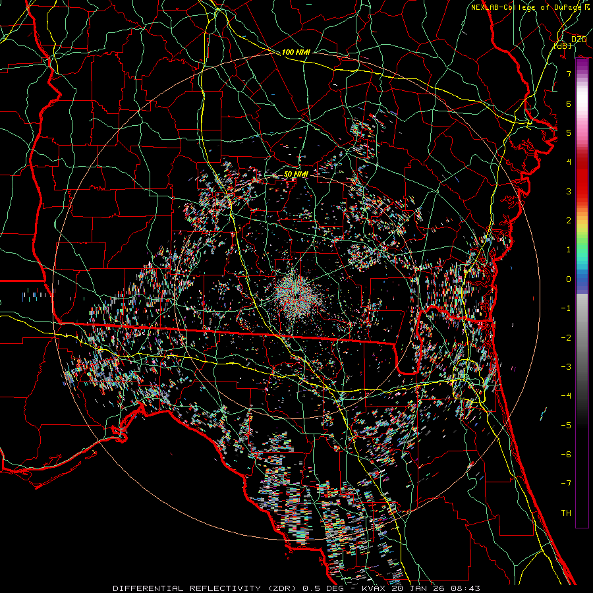Select the 3 value on the color scale

tap(569, 191)
